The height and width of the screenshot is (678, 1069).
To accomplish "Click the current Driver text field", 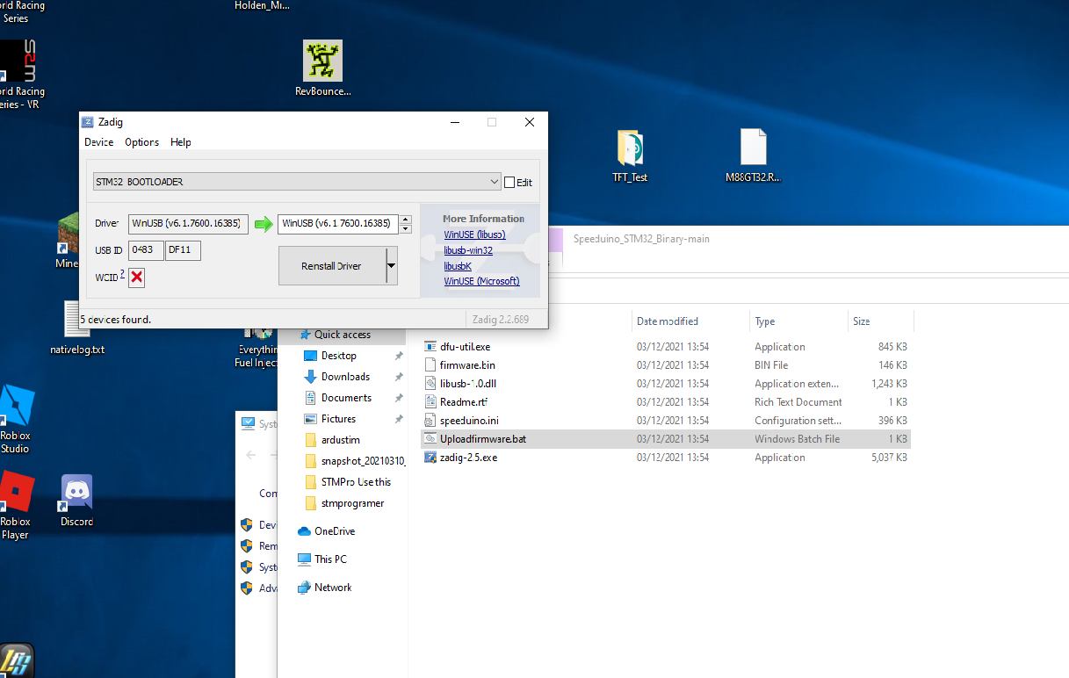I will point(189,224).
